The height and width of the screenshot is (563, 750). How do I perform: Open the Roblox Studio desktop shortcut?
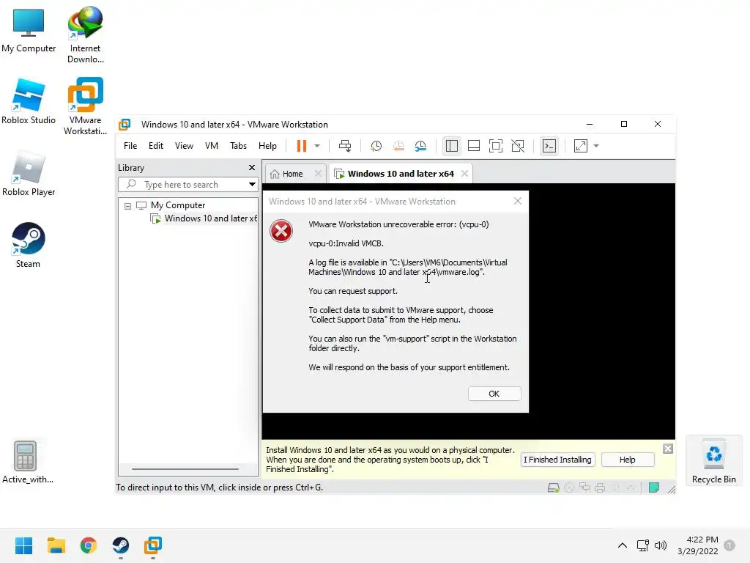pos(29,101)
